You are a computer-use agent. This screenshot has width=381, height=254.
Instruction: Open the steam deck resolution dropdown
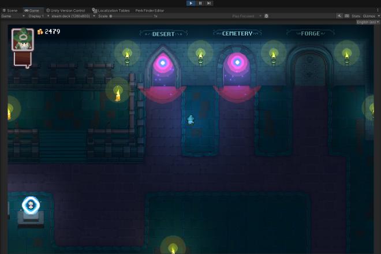point(72,16)
